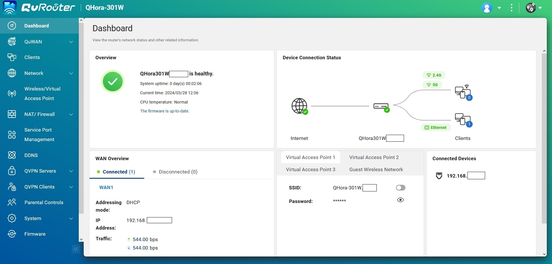Switch to Virtual Access Point 2 tab
This screenshot has height=264, width=552.
tap(374, 157)
